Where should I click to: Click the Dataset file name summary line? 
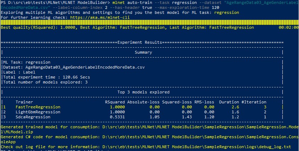[74, 67]
